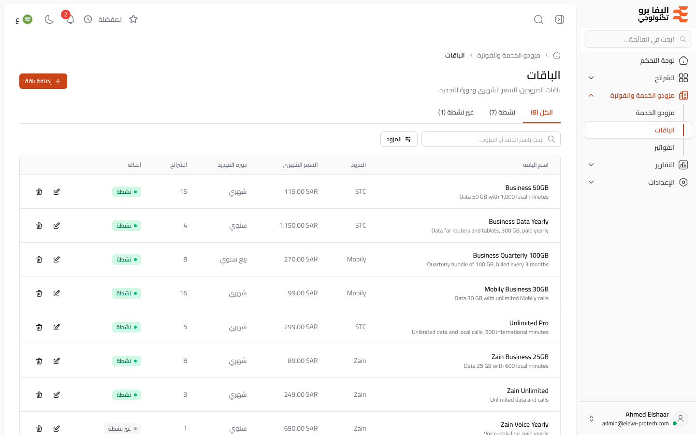Collapse the sidebar panel icon
This screenshot has height=435, width=696.
(560, 19)
